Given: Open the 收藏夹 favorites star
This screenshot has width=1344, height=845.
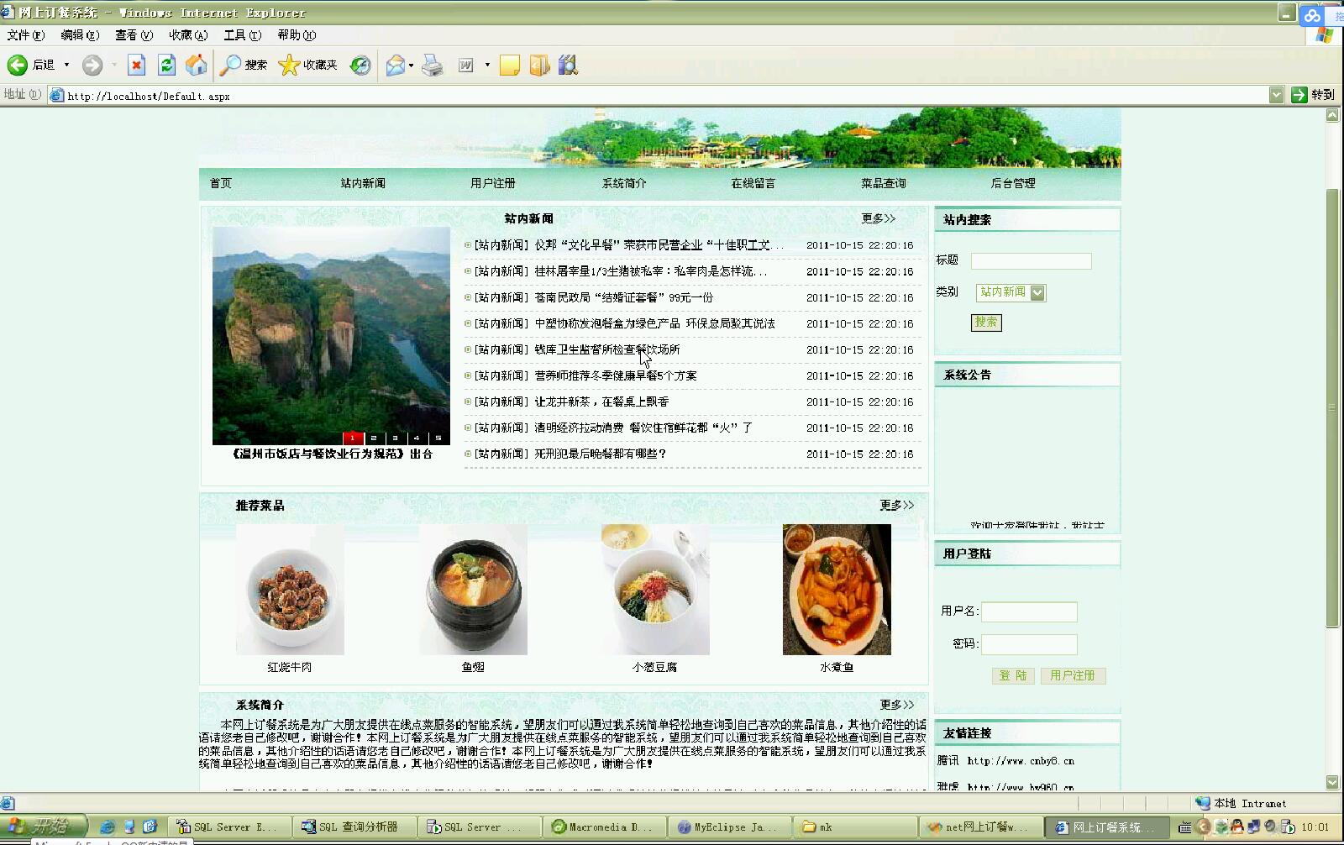Looking at the screenshot, I should [x=307, y=65].
